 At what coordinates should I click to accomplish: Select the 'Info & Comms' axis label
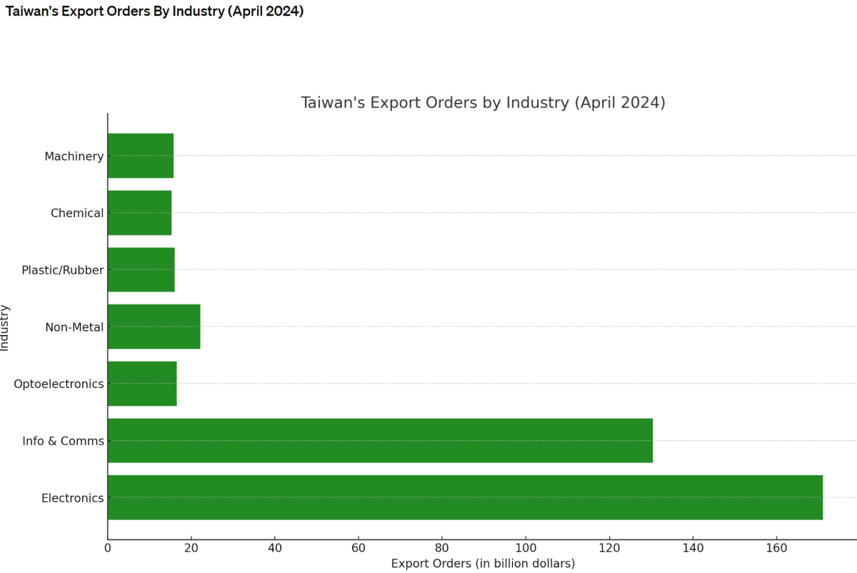tap(63, 441)
